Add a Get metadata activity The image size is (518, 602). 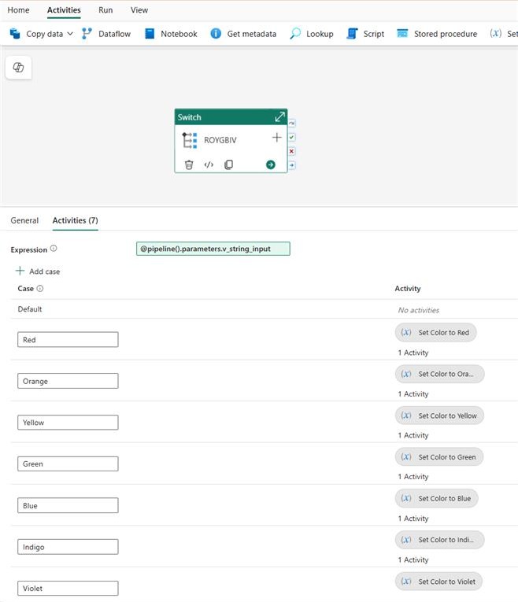click(243, 34)
